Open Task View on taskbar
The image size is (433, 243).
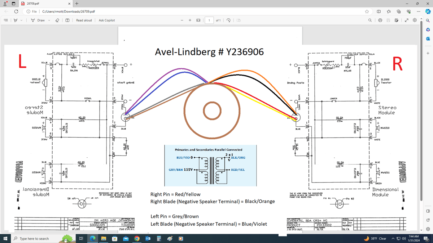pos(81,239)
